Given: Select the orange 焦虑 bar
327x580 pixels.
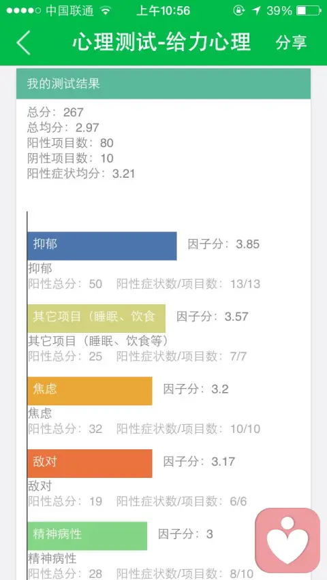Looking at the screenshot, I should 90,391.
